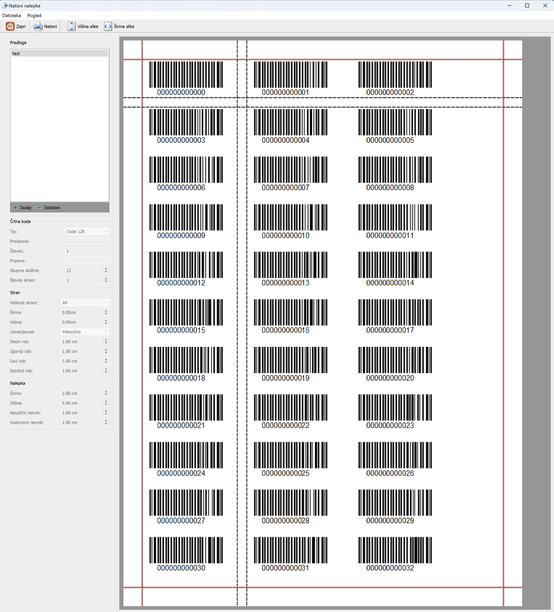Screen dimensions: 554x612
Task: Click the Predpona input field
Action: [x=87, y=241]
